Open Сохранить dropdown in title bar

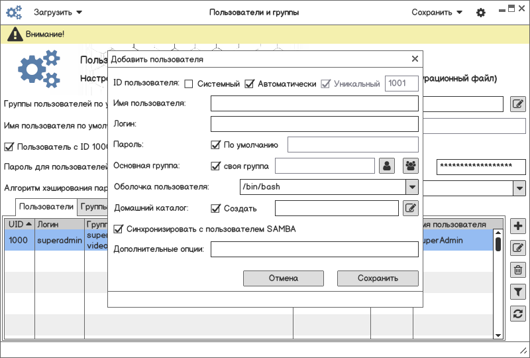pyautogui.click(x=437, y=13)
